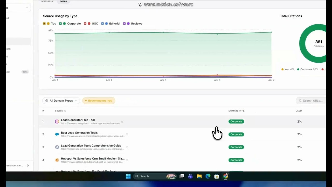Click the convergehub.com URL text in row 1
This screenshot has height=187, width=332.
[x=91, y=123]
